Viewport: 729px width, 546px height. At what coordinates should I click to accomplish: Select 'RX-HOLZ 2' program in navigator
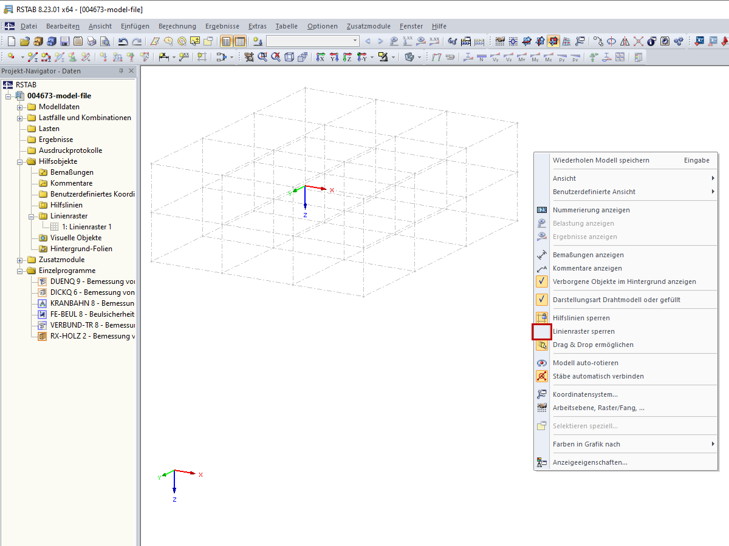[x=92, y=336]
